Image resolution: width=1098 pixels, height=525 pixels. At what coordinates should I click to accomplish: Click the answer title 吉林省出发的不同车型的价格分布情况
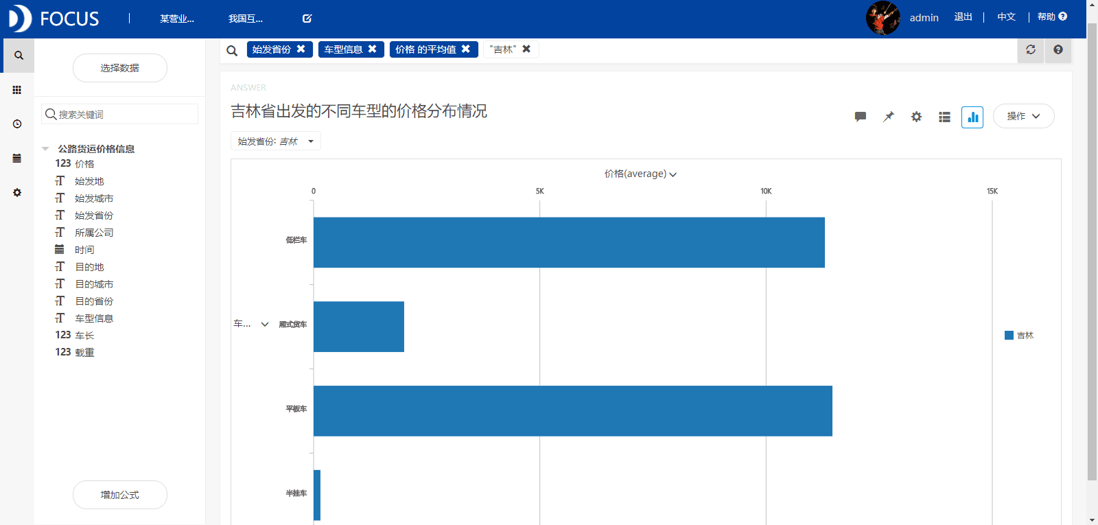359,111
